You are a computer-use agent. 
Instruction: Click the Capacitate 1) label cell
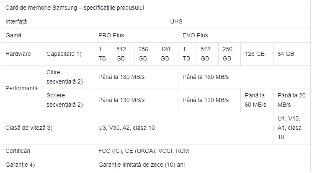[x=64, y=54]
